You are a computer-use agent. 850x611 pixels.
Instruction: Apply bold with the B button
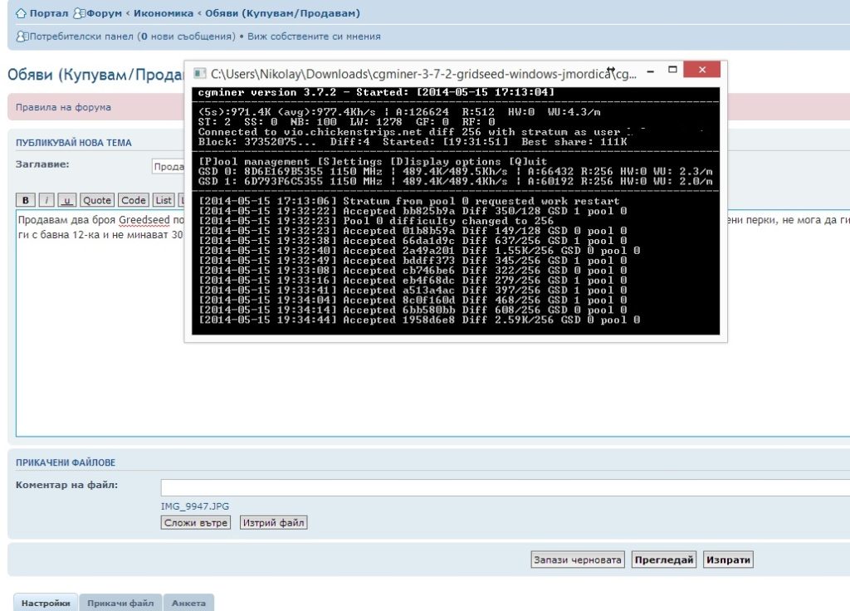click(x=26, y=200)
